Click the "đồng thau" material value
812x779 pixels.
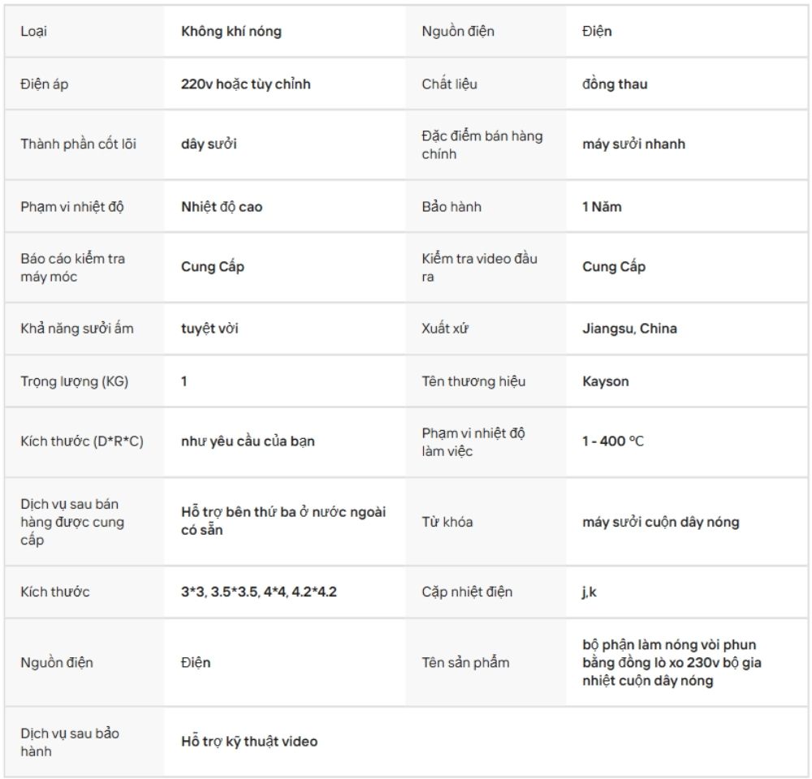pos(615,84)
